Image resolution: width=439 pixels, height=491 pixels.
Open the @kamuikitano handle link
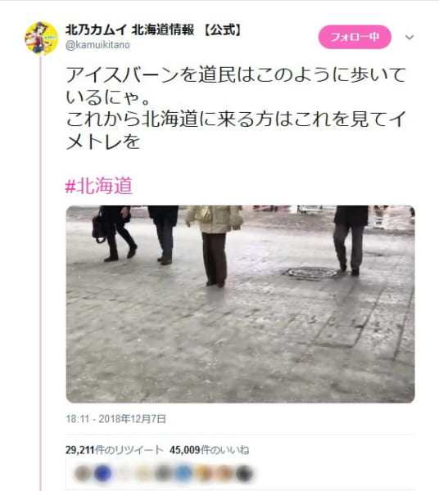97,45
